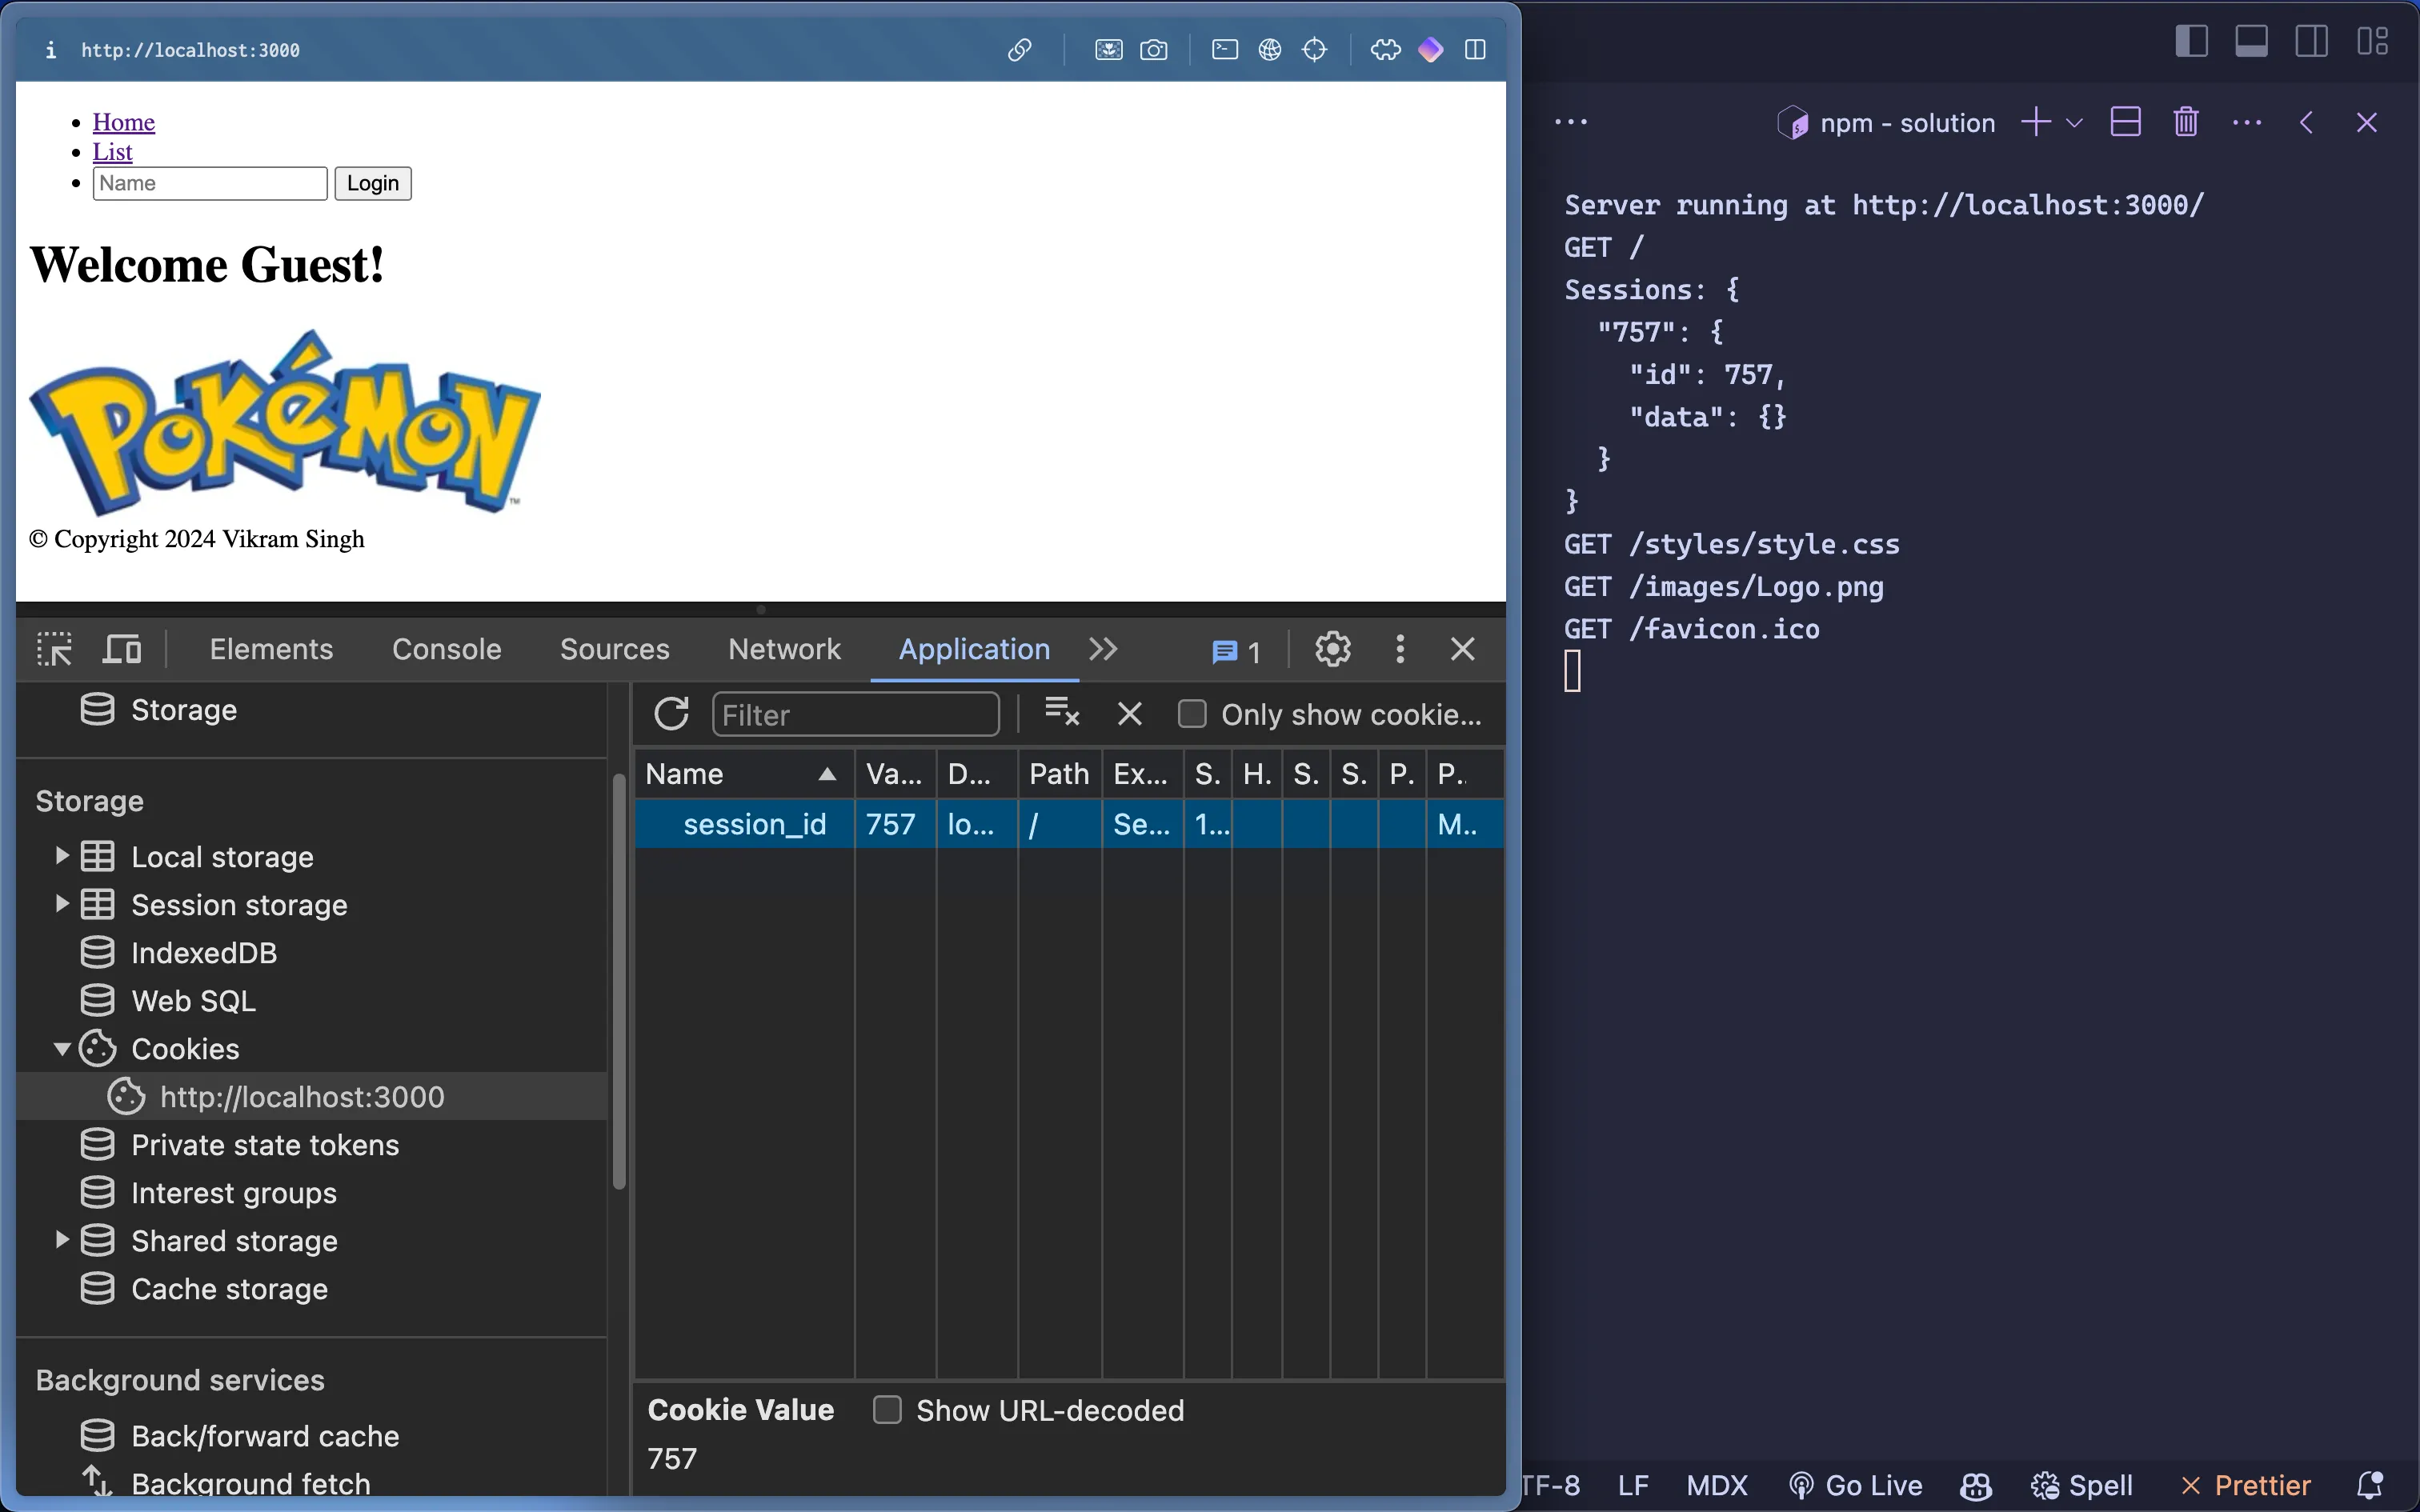2420x1512 pixels.
Task: Open the new terminal profile dropdown arrow
Action: point(2075,123)
